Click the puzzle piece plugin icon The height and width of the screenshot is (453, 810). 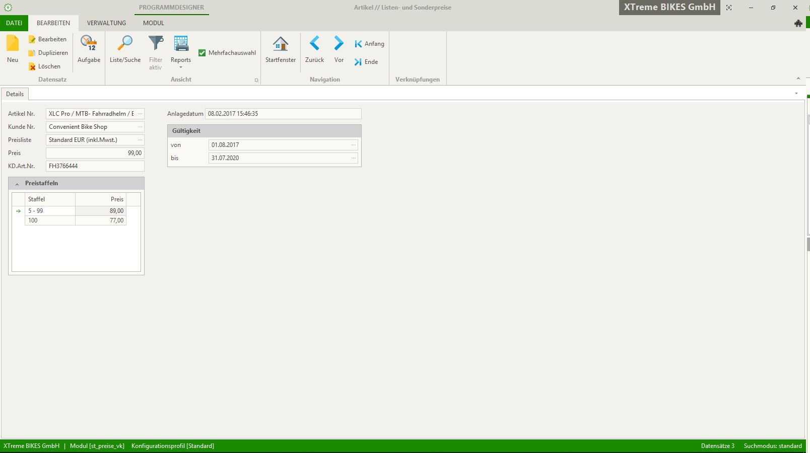(798, 23)
